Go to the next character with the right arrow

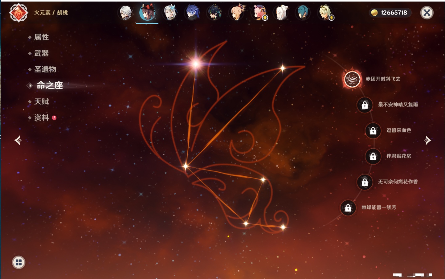point(427,140)
